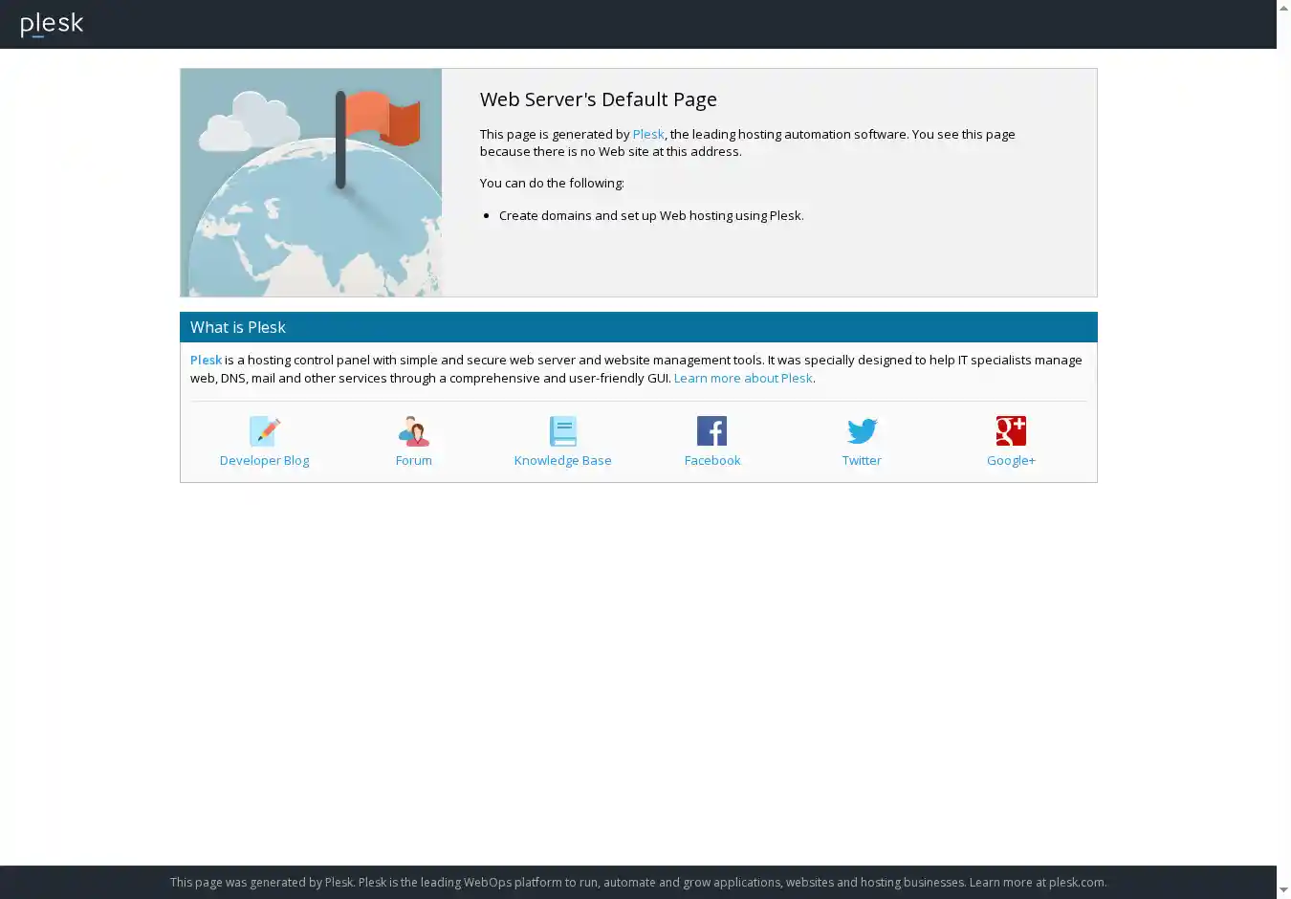Click the scrollbar up arrow

[x=1283, y=8]
